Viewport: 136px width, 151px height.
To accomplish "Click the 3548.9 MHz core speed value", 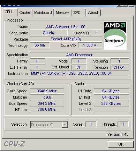I will click(47, 91).
